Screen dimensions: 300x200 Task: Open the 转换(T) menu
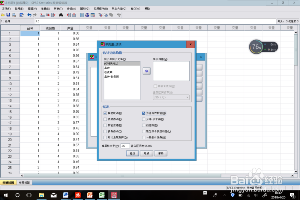pyautogui.click(x=58, y=9)
